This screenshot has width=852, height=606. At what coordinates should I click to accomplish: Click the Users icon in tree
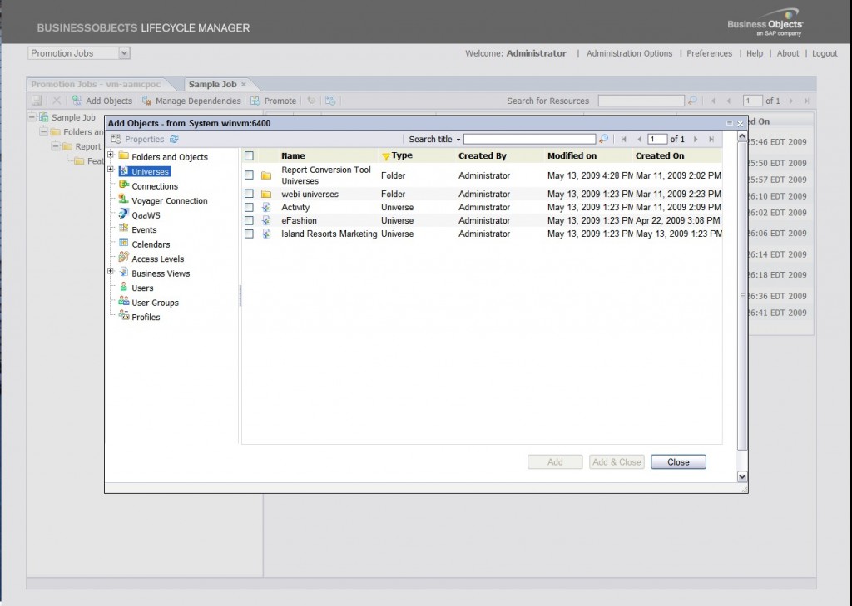click(x=123, y=288)
